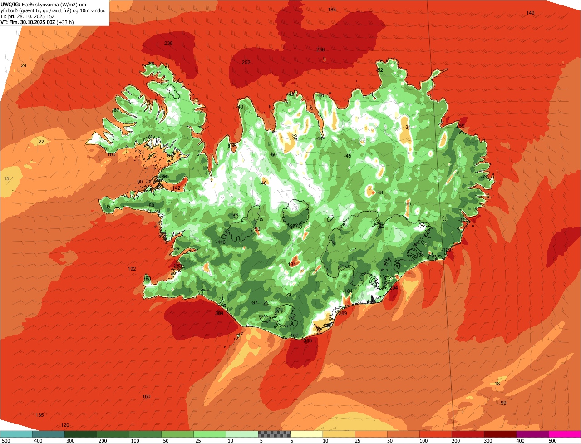This screenshot has height=444, width=581.
Task: Click the value -104 near the south coast
Action: pyautogui.click(x=348, y=291)
